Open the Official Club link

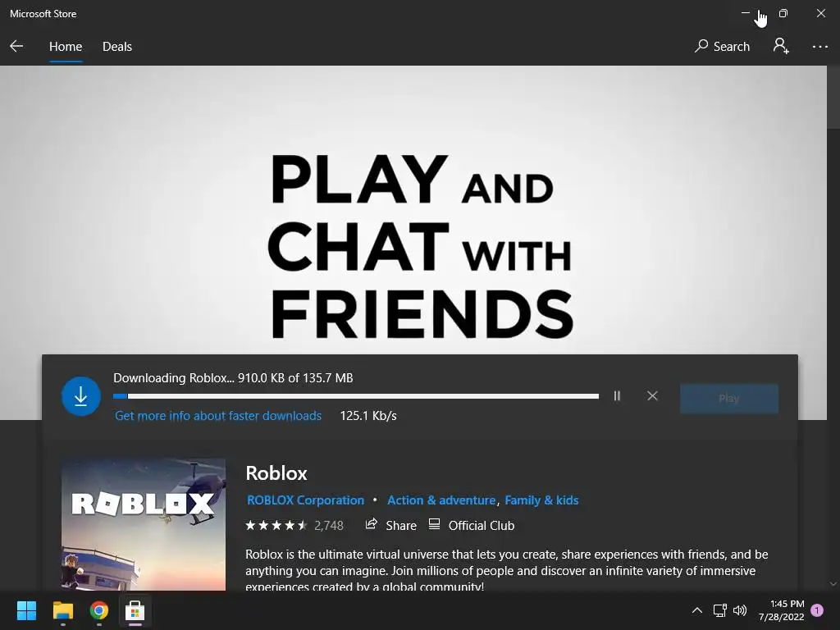coord(472,525)
